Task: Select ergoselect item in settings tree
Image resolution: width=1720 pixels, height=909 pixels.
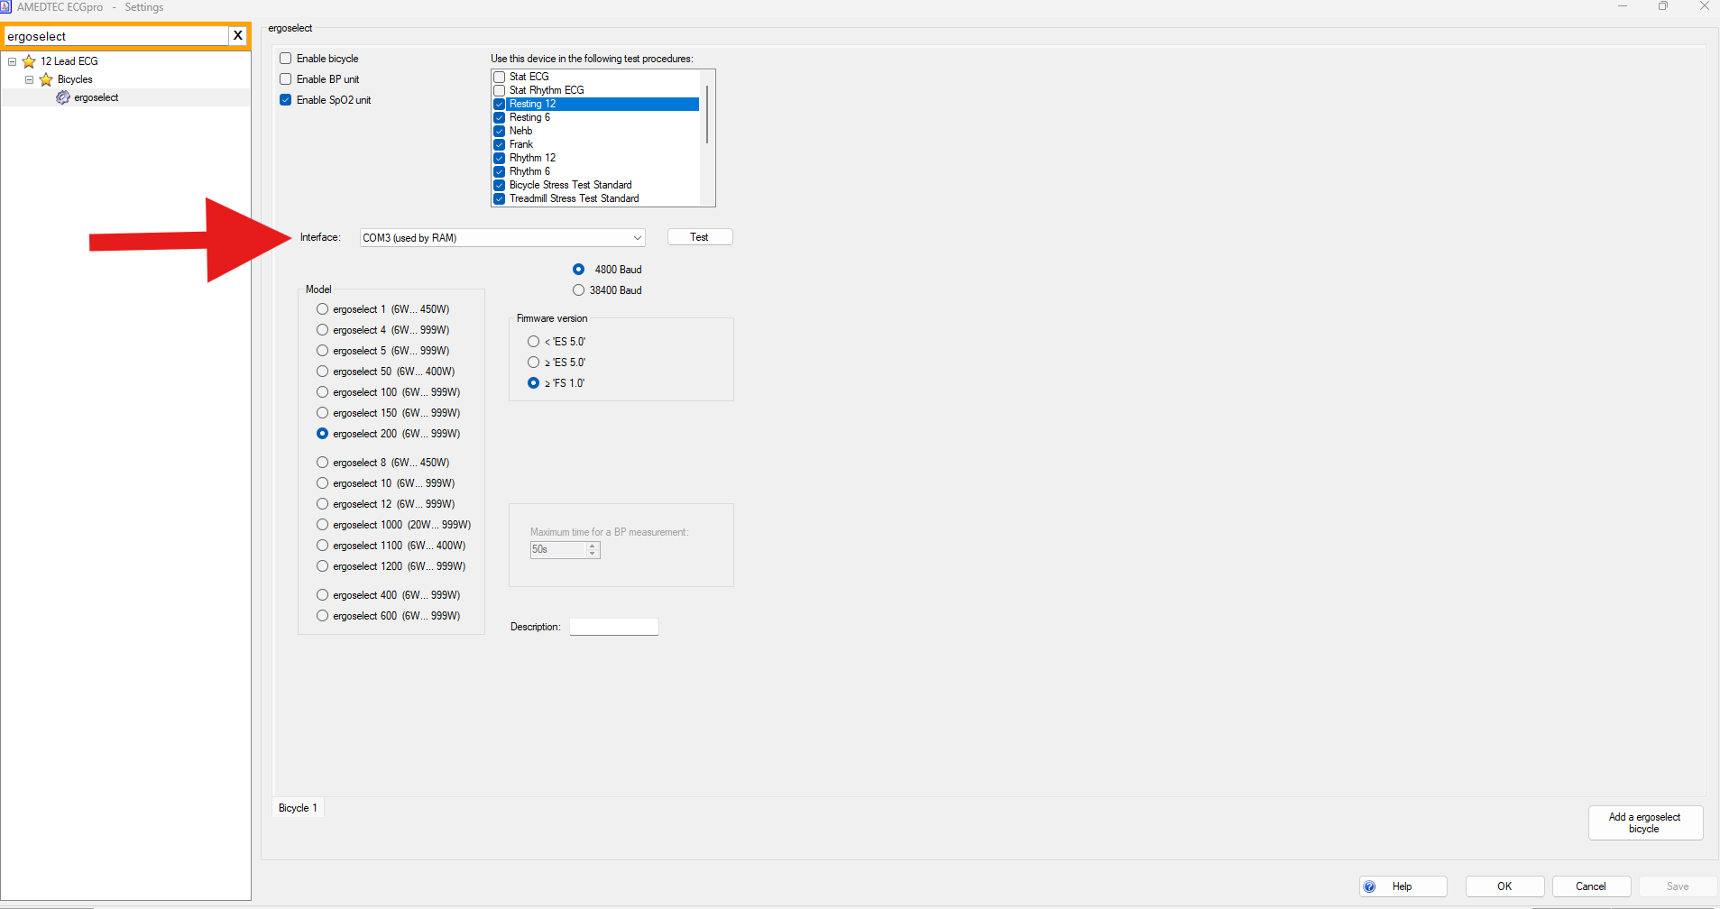Action: 97,97
